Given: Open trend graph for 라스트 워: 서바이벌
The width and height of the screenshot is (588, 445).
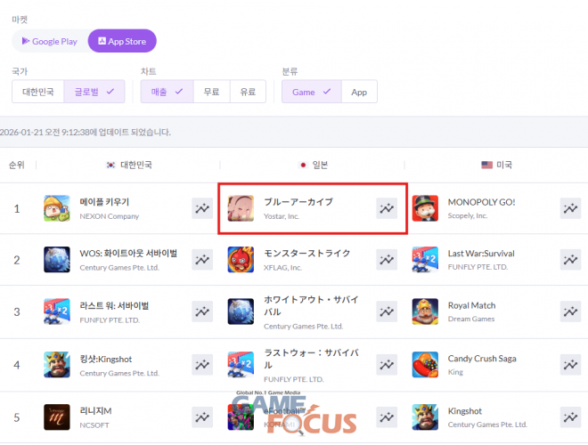Looking at the screenshot, I should pos(202,311).
